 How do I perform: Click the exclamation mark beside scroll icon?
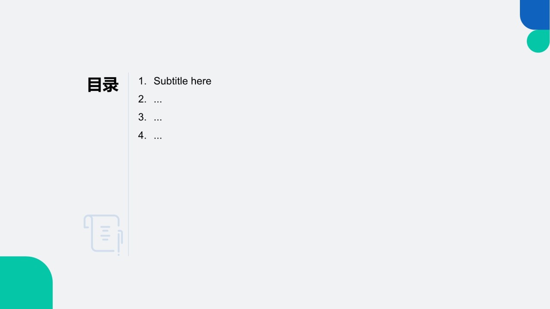click(119, 245)
